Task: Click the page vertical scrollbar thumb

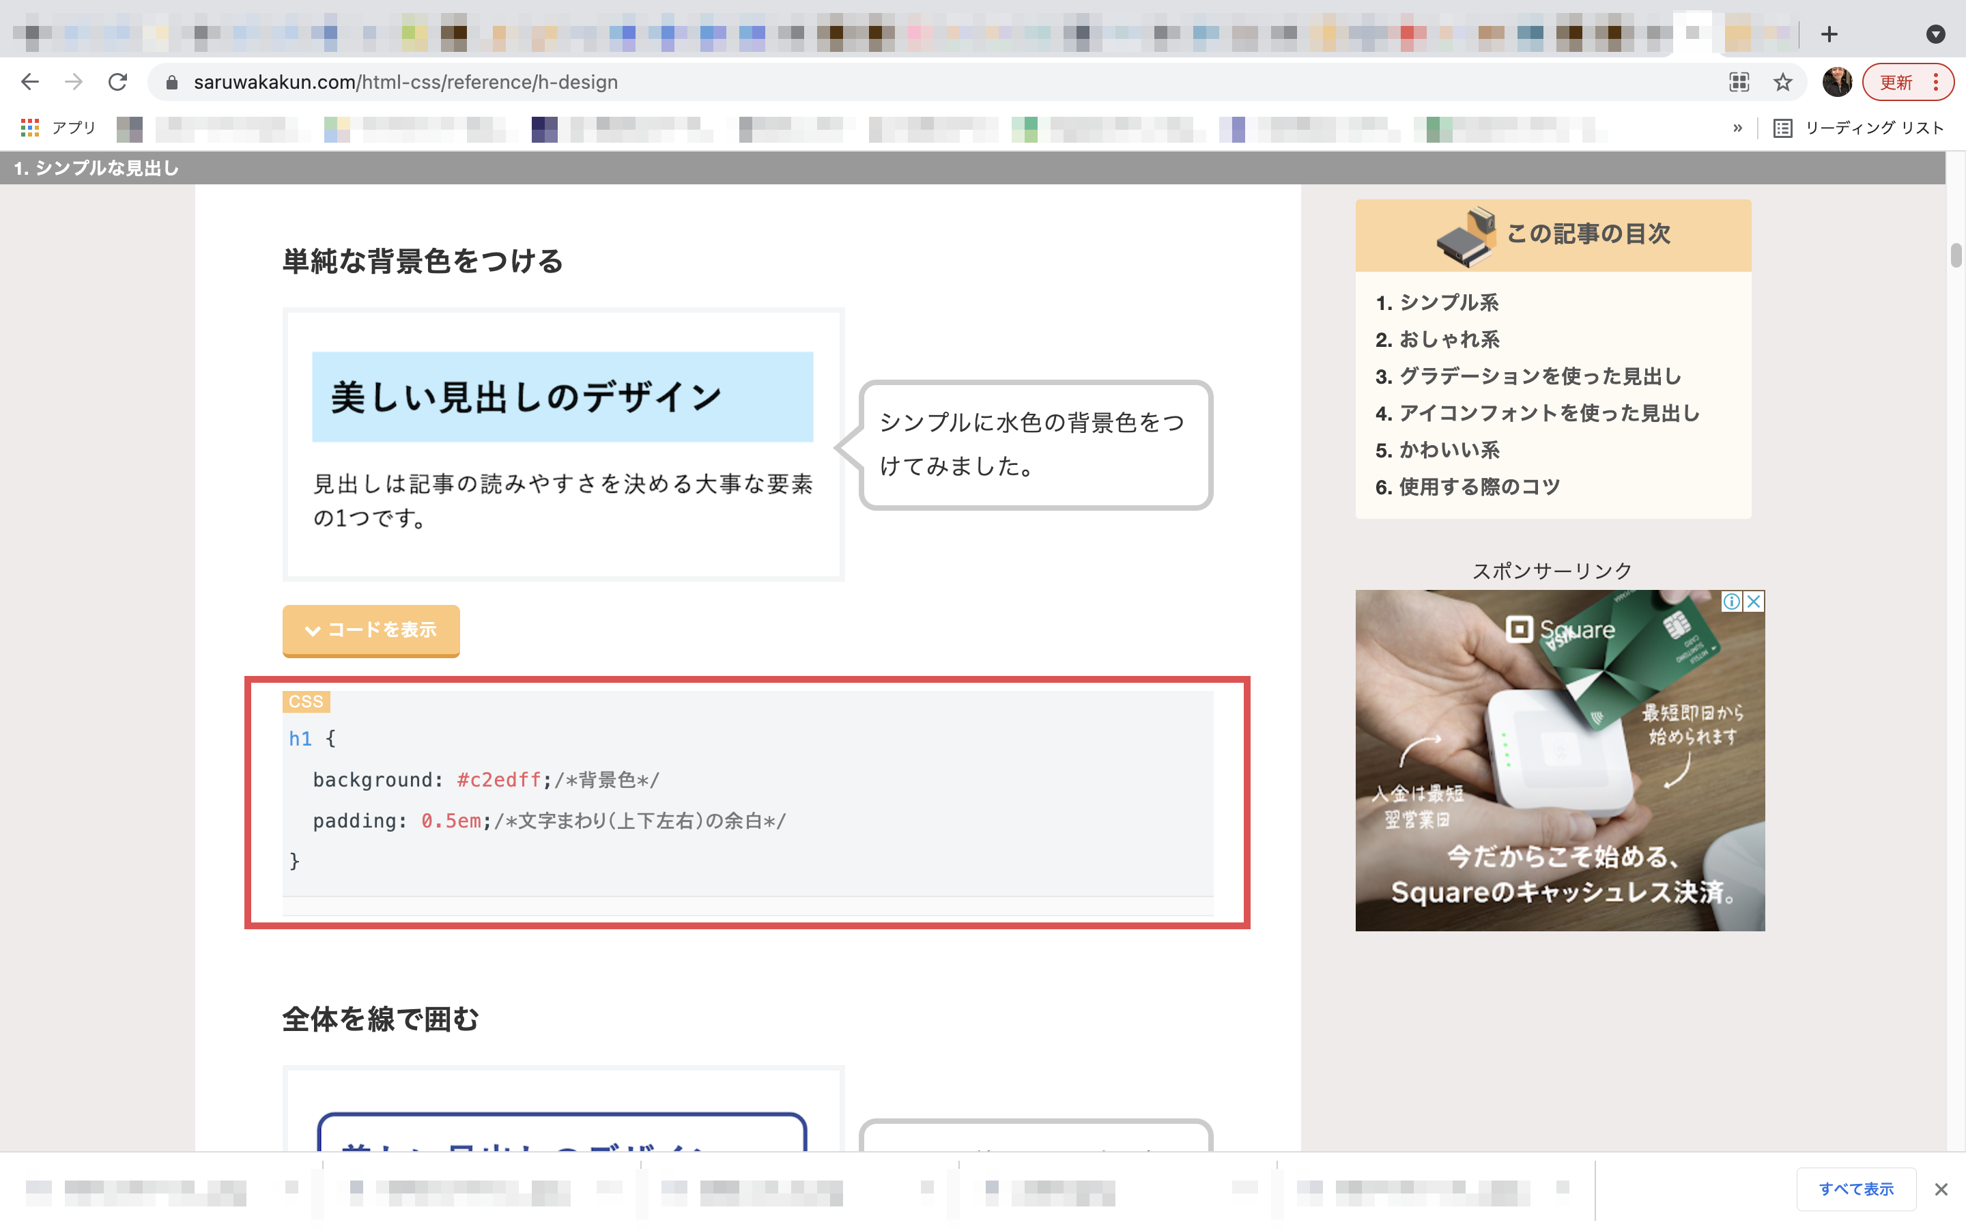Action: tap(1956, 255)
